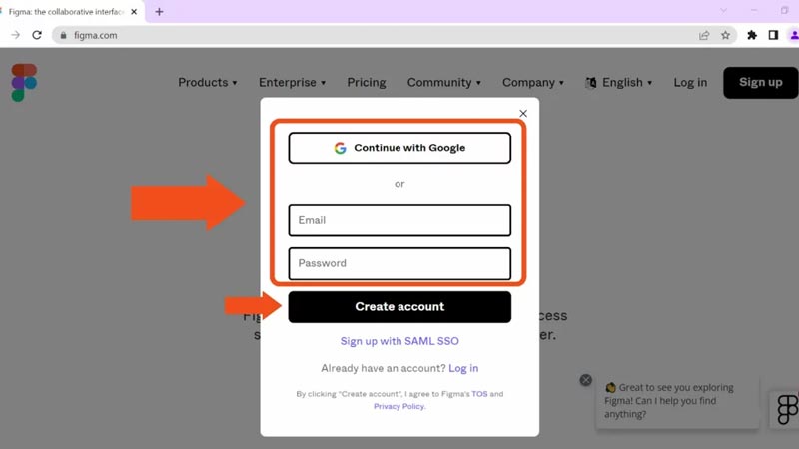Click Sign up with SAML SSO link
The image size is (799, 449).
pos(399,341)
